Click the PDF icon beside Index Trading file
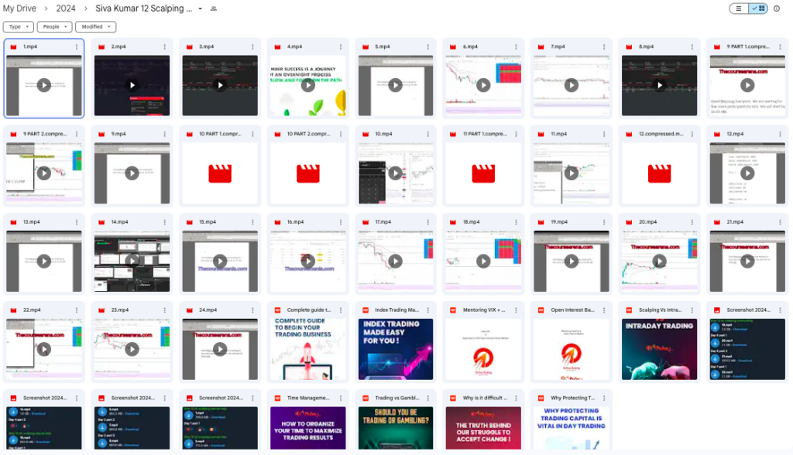The width and height of the screenshot is (793, 455). 363,310
